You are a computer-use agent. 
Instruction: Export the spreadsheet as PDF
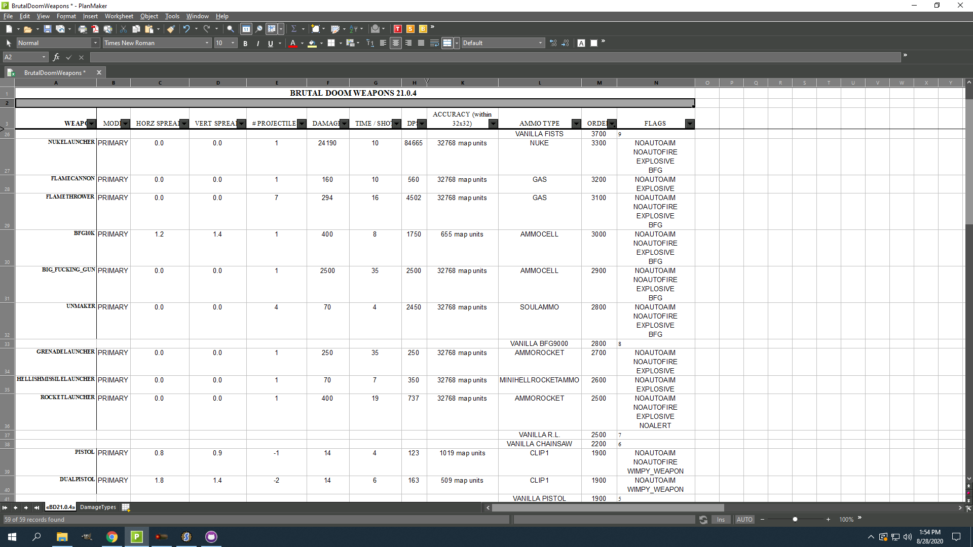coord(95,29)
